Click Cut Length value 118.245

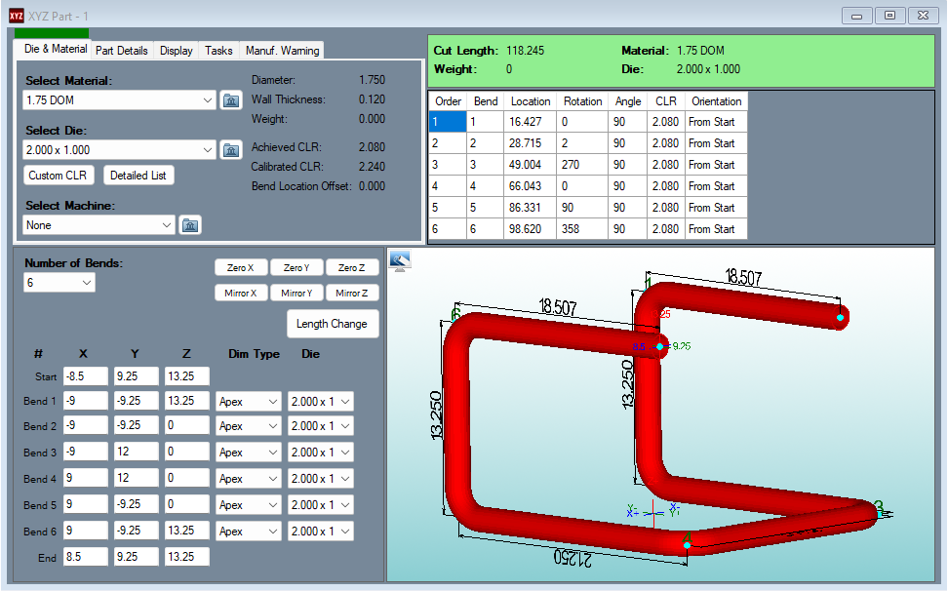(x=526, y=51)
